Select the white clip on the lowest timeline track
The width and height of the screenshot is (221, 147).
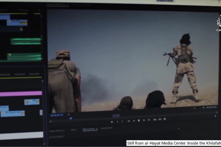click(22, 135)
